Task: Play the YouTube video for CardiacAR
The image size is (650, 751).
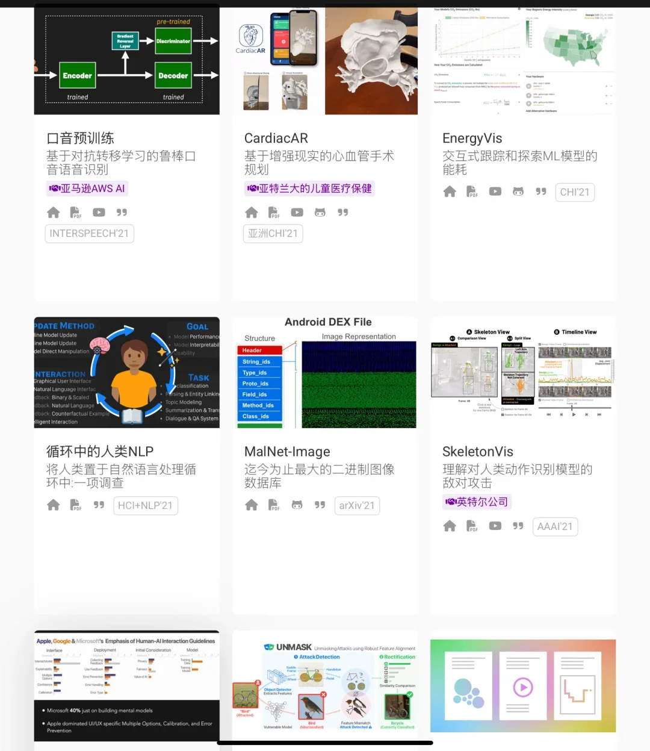Action: (x=297, y=212)
